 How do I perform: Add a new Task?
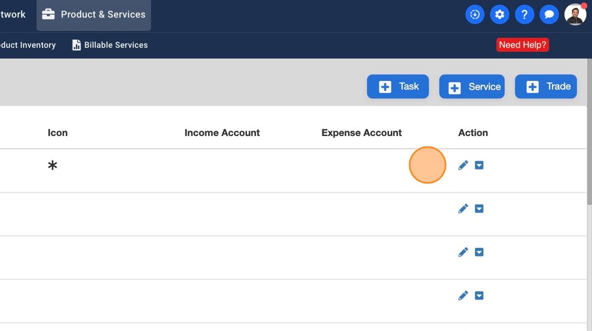[398, 86]
